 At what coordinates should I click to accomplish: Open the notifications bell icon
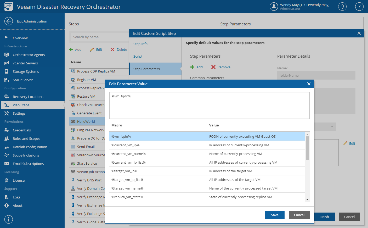point(342,7)
